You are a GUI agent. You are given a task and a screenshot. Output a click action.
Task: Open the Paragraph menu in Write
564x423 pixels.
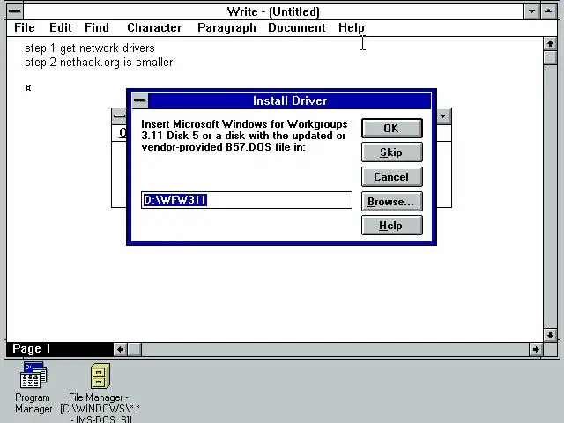point(226,27)
